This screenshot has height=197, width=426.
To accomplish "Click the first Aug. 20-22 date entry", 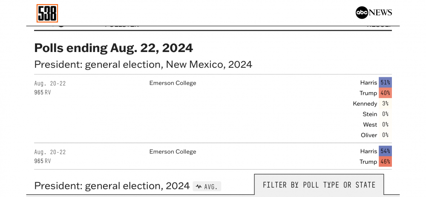I will point(50,83).
